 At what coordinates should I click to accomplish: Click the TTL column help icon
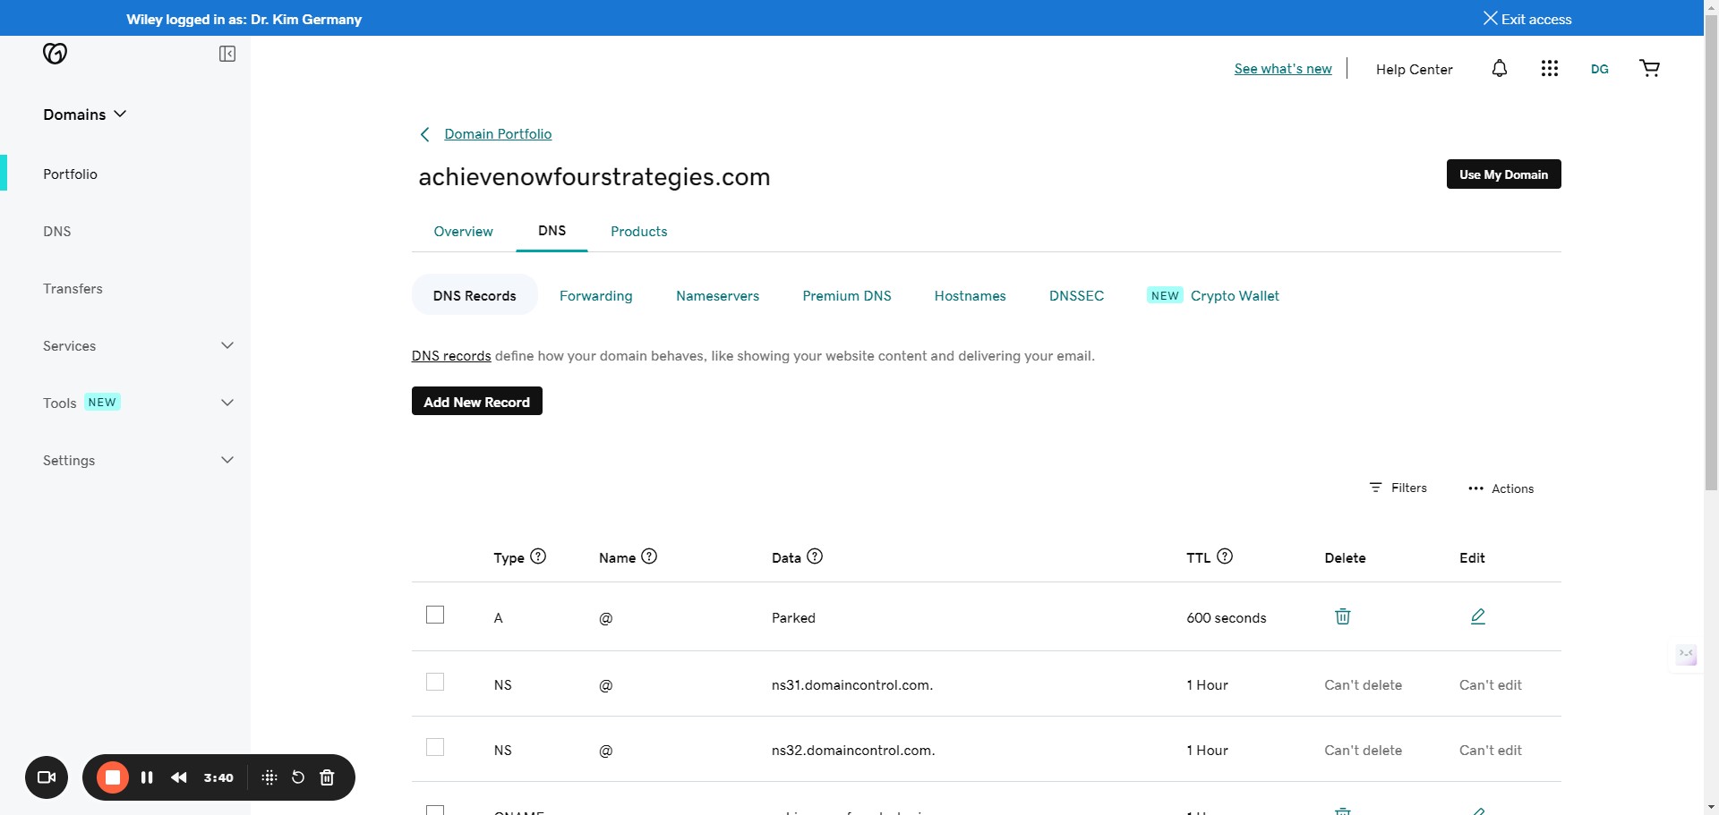pos(1225,556)
